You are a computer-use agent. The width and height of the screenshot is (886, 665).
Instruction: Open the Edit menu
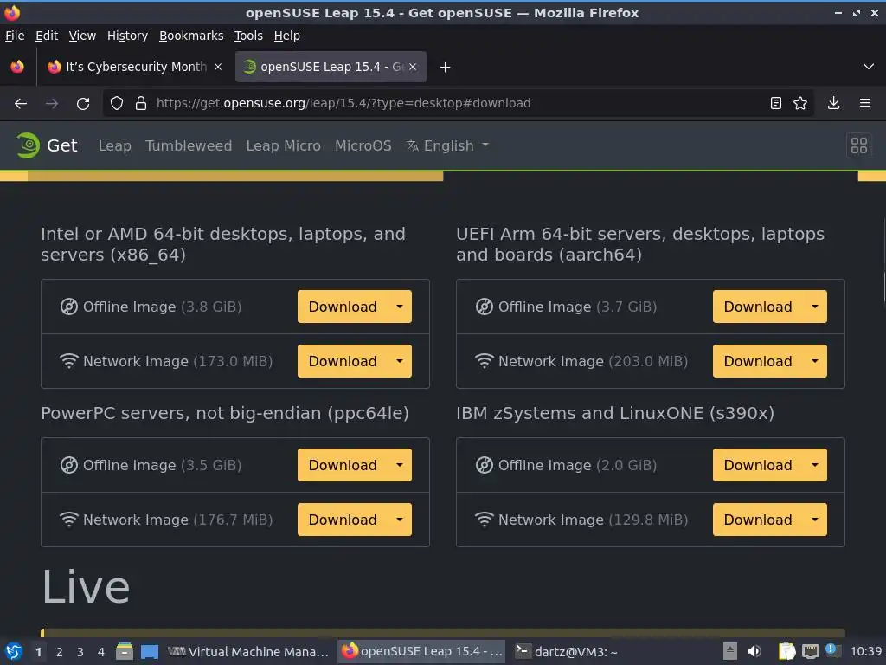coord(47,36)
